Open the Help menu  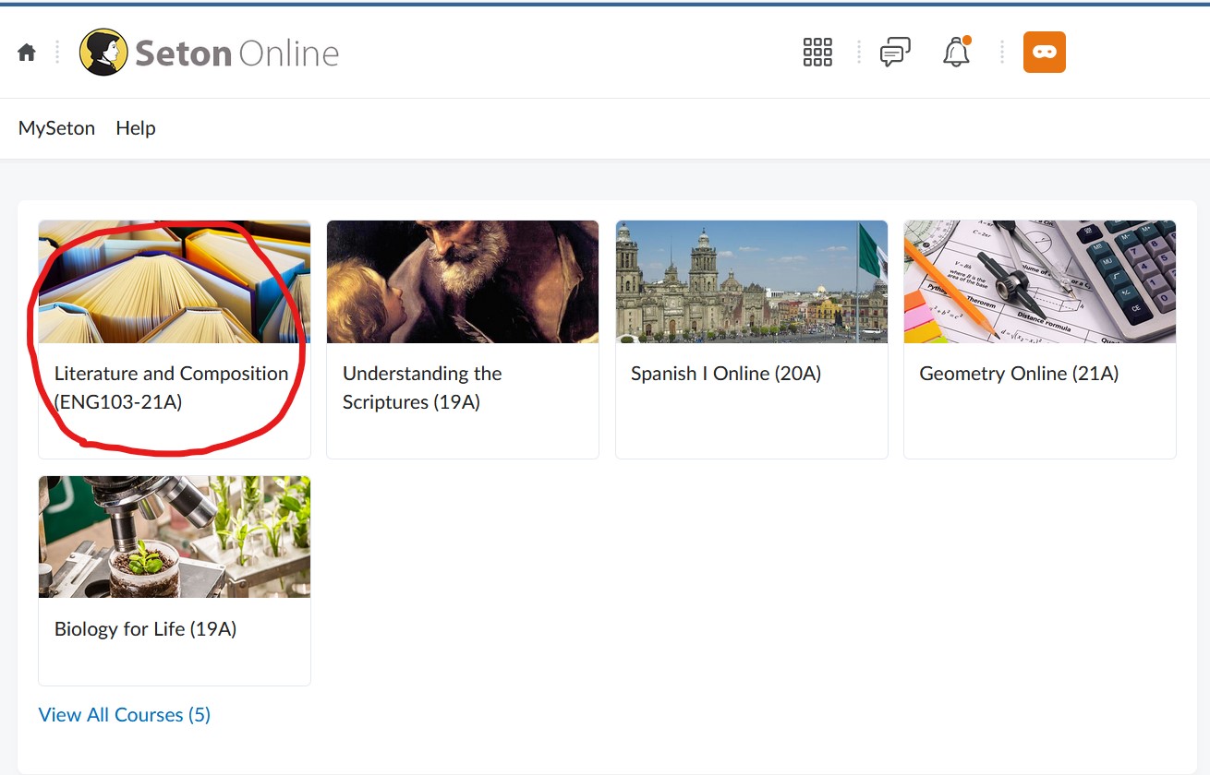pos(136,128)
